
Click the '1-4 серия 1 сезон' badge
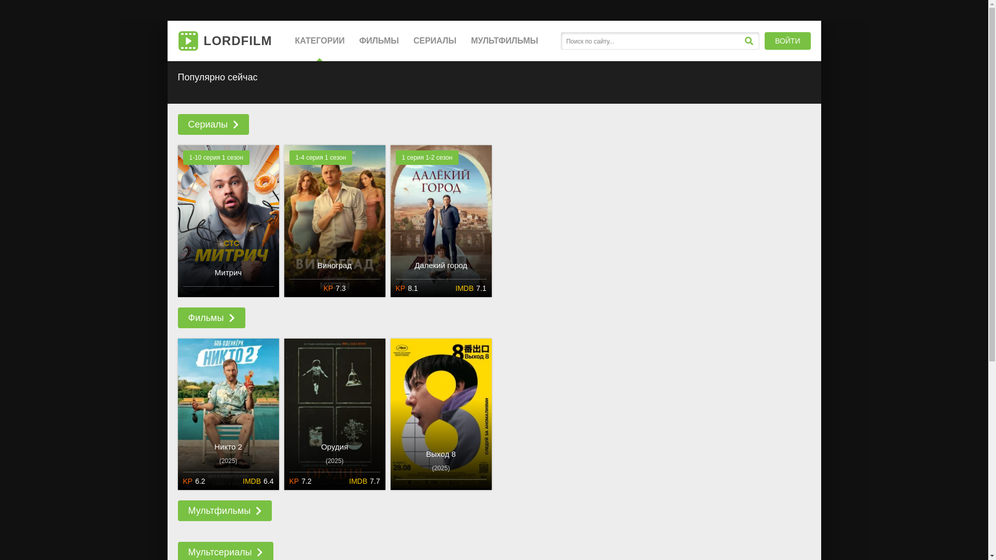[x=321, y=158]
